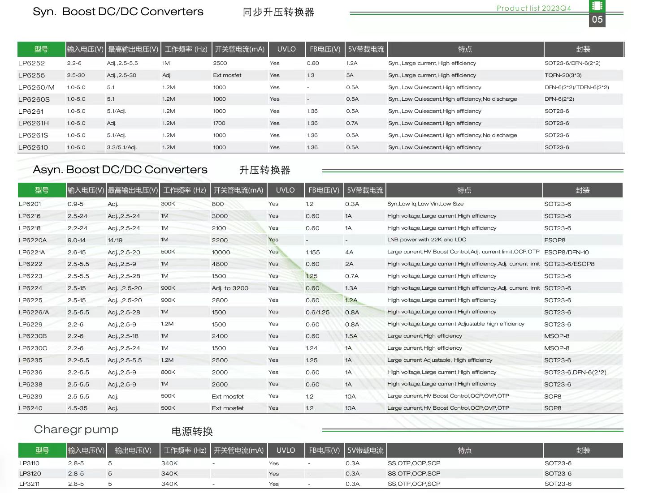Select the 'Charegr pump' section heading
This screenshot has height=493, width=658.
pyautogui.click(x=76, y=430)
